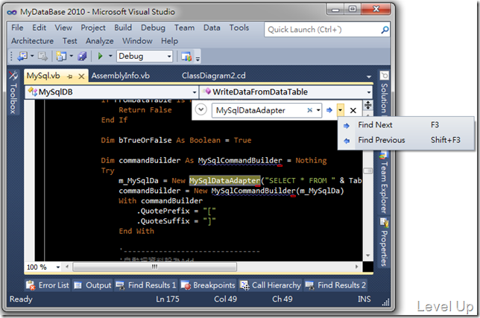Pin the MySql.vb tab
Image resolution: width=480 pixels, height=318 pixels.
point(70,77)
